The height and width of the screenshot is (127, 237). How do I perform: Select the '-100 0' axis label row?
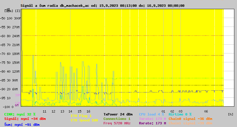click(8, 107)
